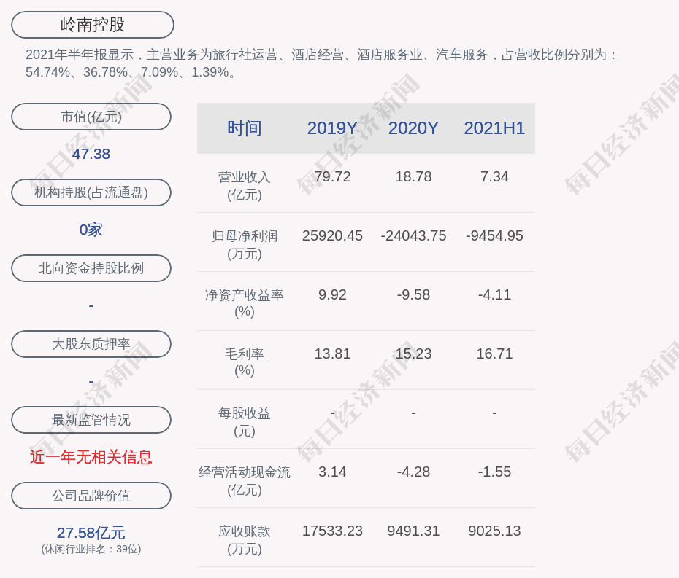Click red text 近一年无相关信息

click(91, 457)
